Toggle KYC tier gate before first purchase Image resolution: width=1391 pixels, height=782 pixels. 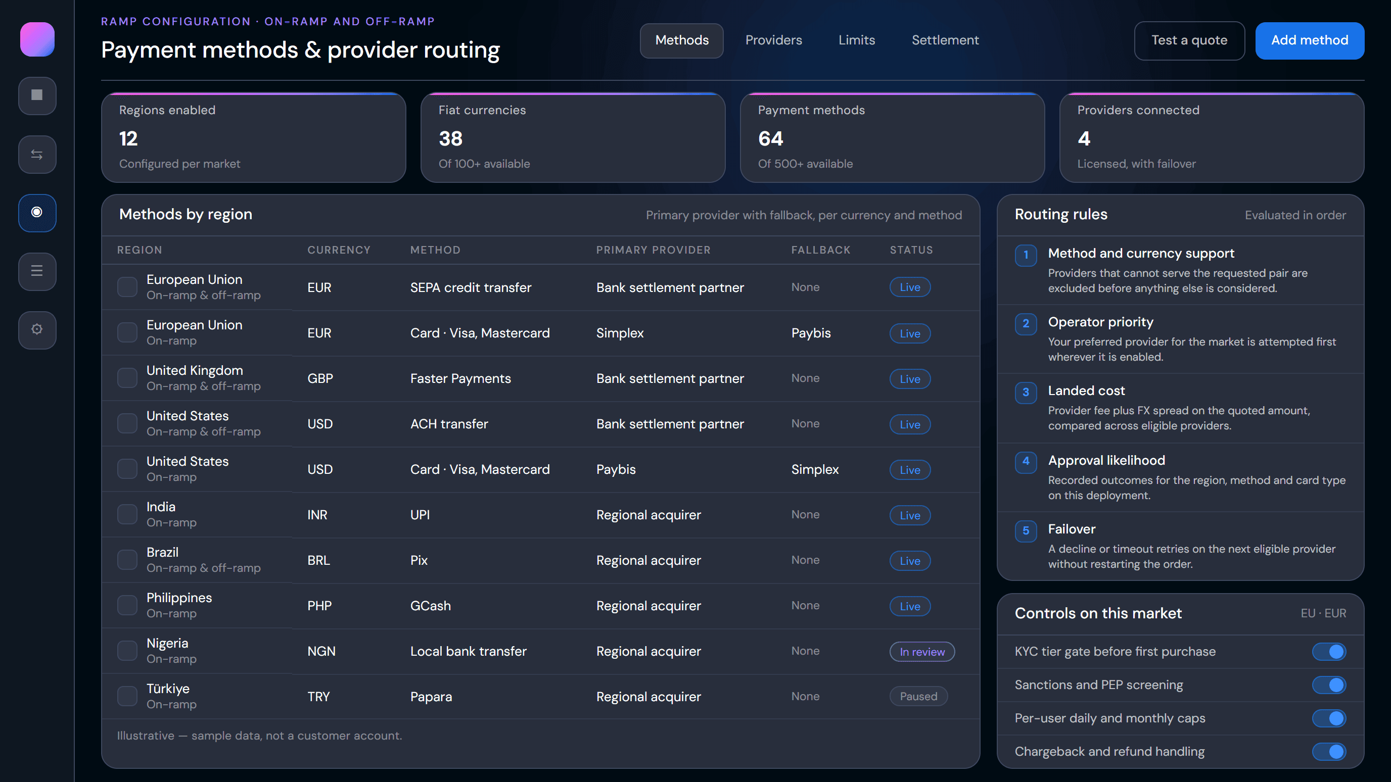point(1329,651)
